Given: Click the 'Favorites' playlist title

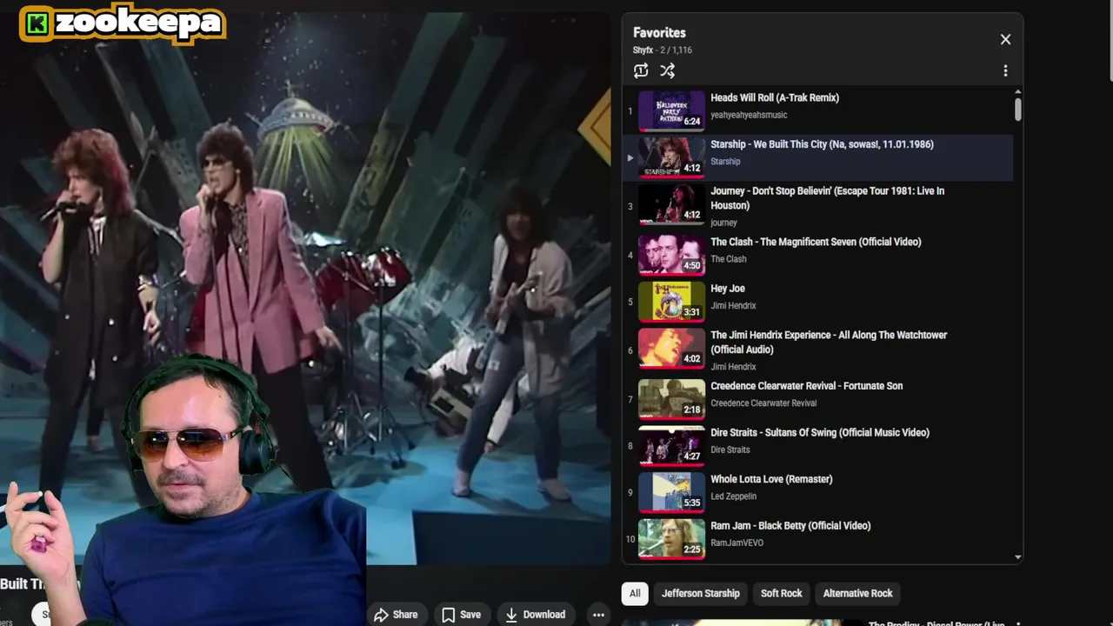Looking at the screenshot, I should [659, 32].
